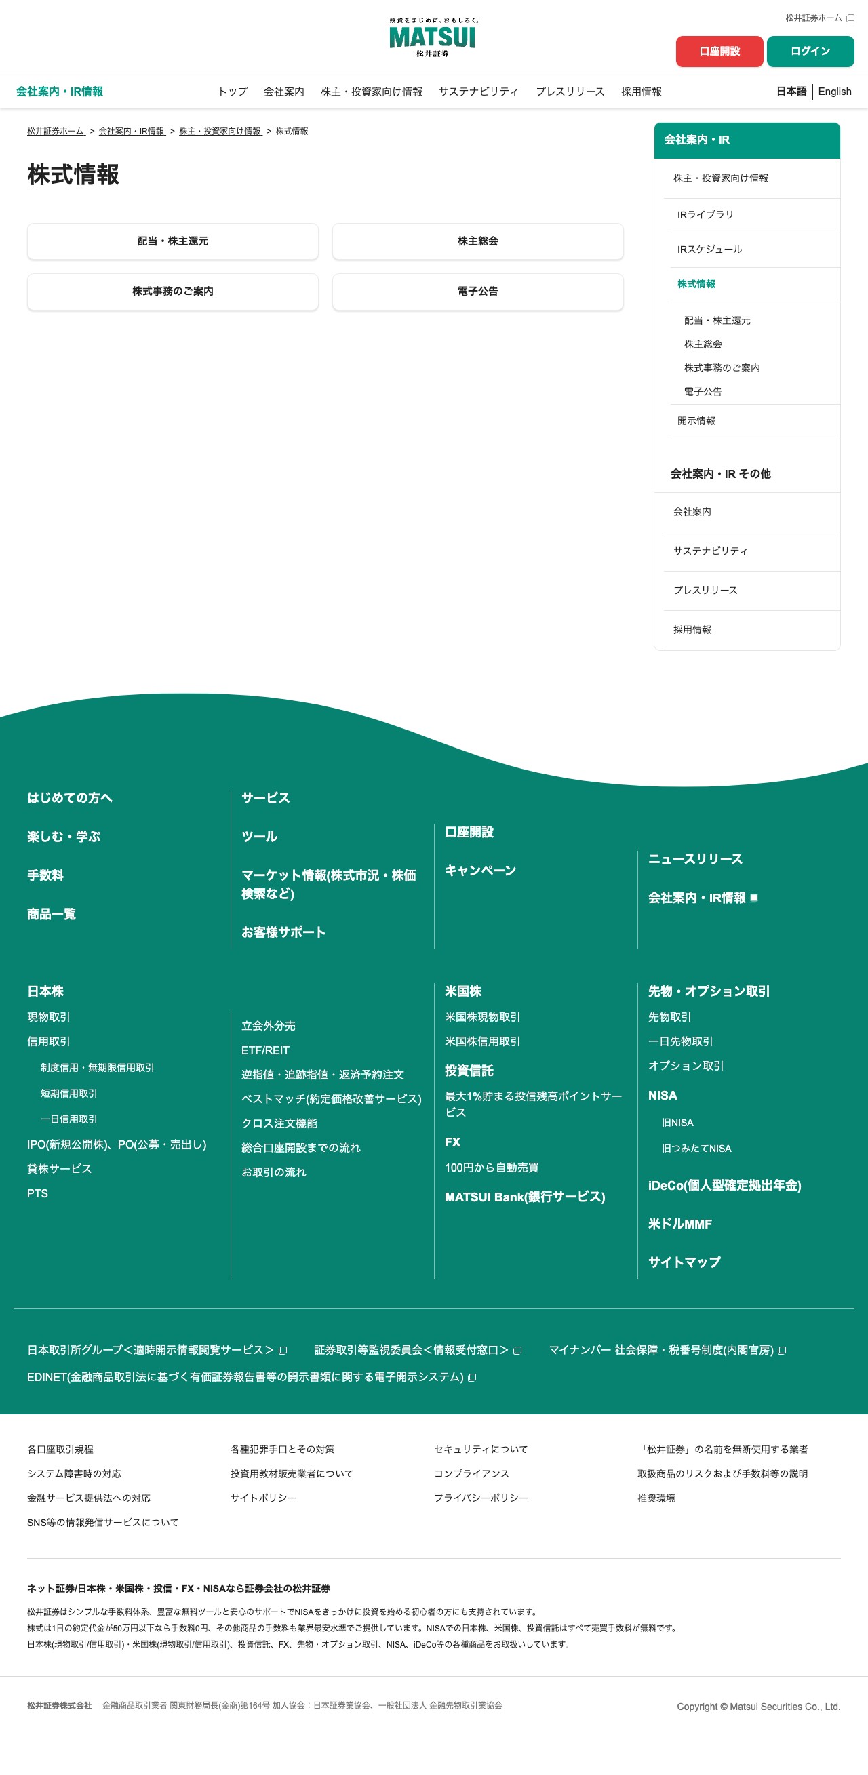Open the 株式事務のご案内 card button
Screen dimensions: 868x1775
tap(173, 292)
